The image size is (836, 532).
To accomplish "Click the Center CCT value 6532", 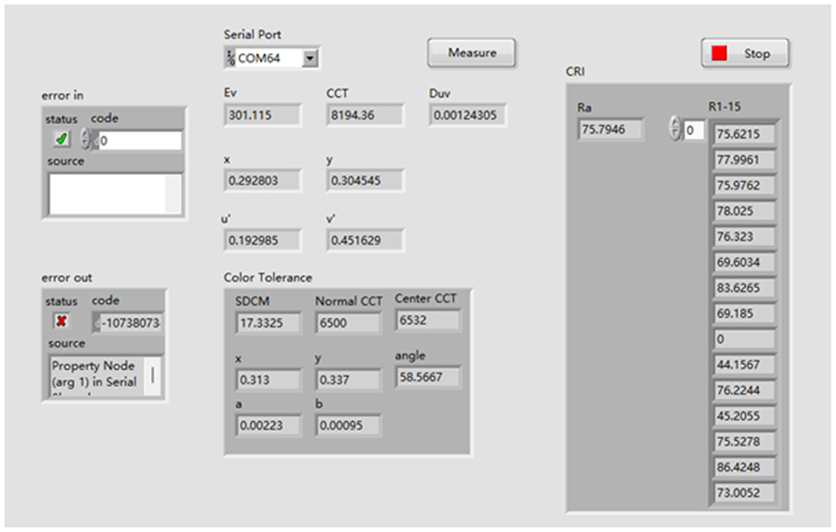I will [428, 321].
